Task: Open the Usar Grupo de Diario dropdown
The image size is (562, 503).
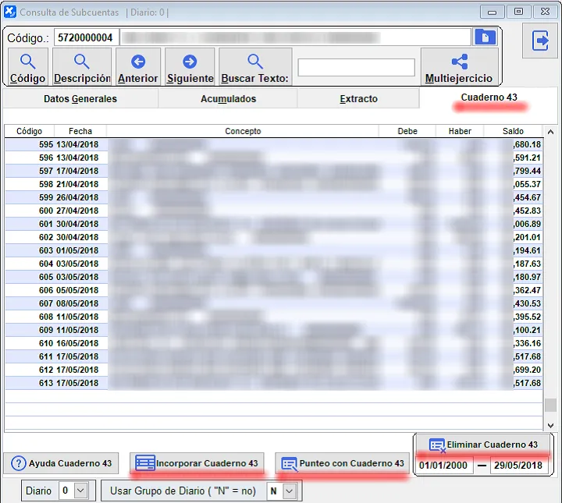Action: pos(290,491)
